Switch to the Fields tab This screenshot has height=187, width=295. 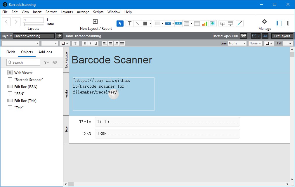pyautogui.click(x=11, y=52)
